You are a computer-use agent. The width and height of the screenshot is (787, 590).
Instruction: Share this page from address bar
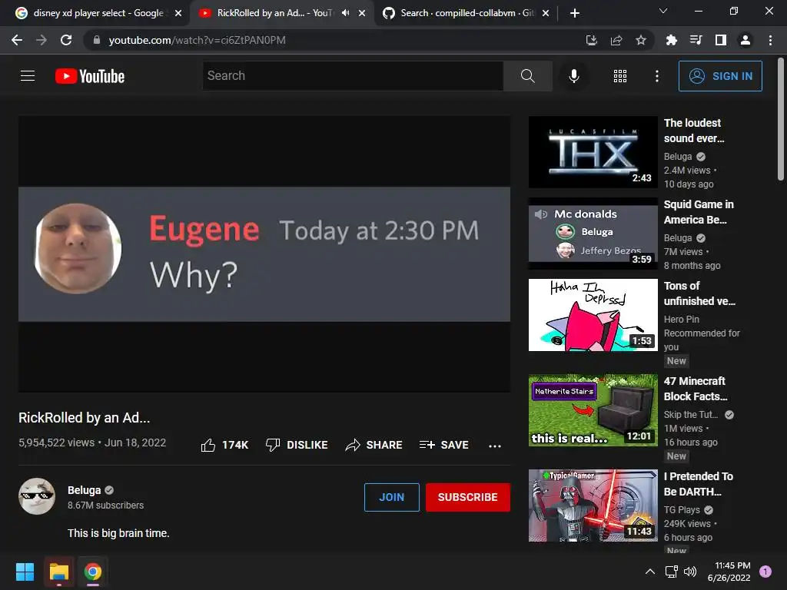coord(616,40)
